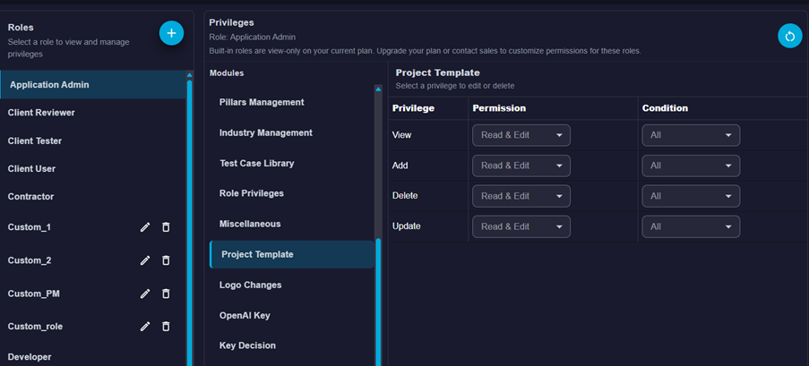809x366 pixels.
Task: Open the Condition dropdown for Add
Action: point(691,166)
